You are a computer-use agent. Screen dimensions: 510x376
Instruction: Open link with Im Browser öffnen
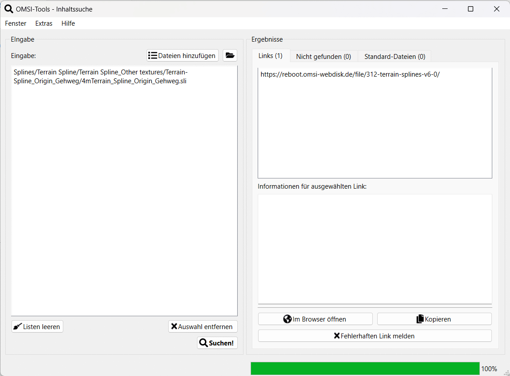[x=315, y=319]
